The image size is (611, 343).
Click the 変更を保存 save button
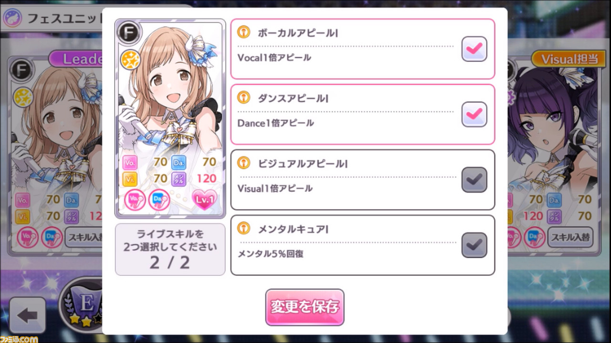pos(305,307)
